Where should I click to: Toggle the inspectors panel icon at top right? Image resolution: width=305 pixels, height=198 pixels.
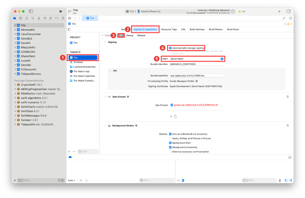[x=289, y=12]
